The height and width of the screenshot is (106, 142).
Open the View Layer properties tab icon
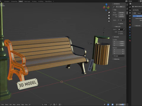130,16
